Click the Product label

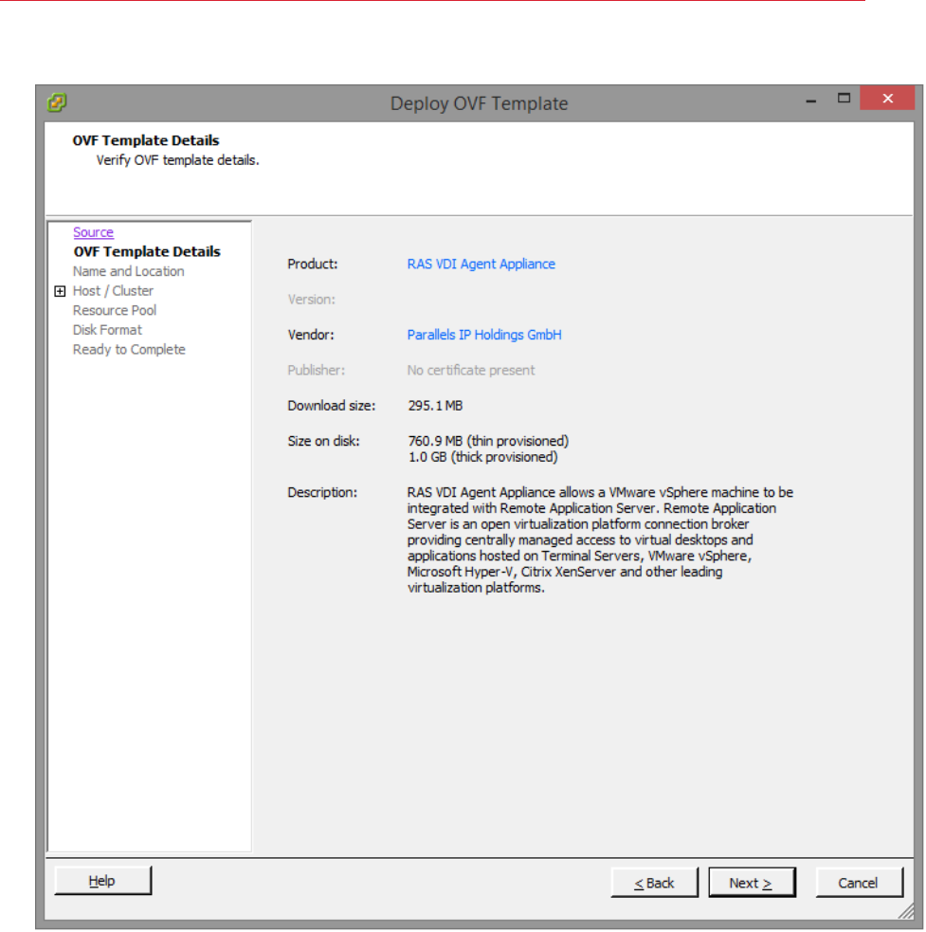pyautogui.click(x=313, y=265)
